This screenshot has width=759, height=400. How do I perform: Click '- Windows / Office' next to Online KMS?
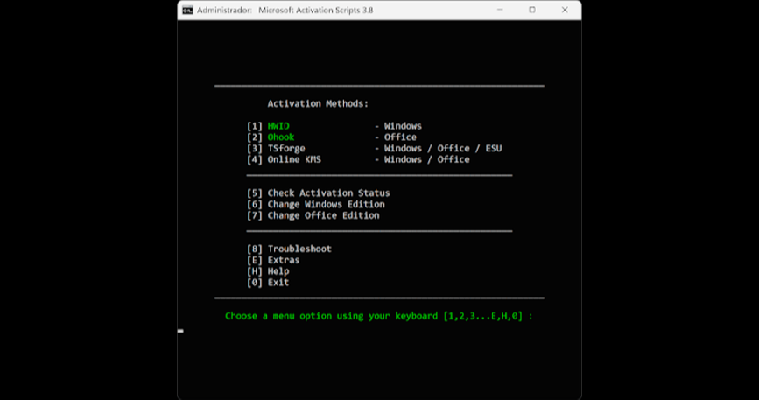pos(422,159)
